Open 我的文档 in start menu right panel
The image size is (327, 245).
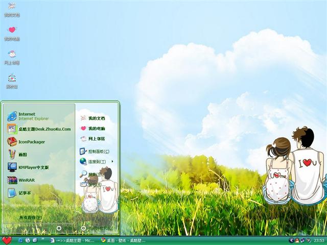(92, 118)
